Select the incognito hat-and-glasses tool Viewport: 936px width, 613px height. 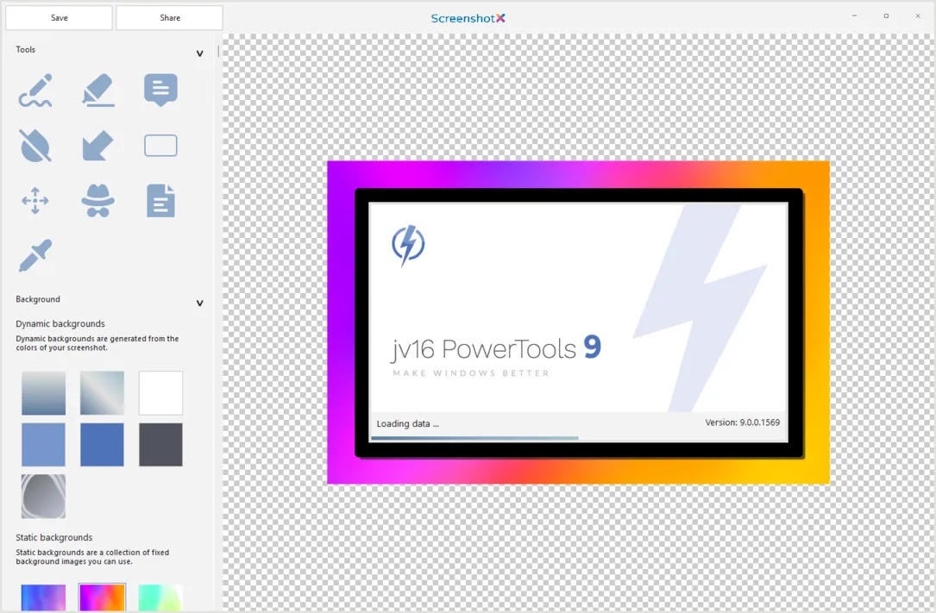(x=97, y=200)
